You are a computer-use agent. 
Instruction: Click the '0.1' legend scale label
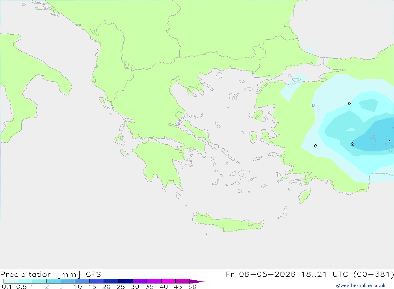(7, 287)
